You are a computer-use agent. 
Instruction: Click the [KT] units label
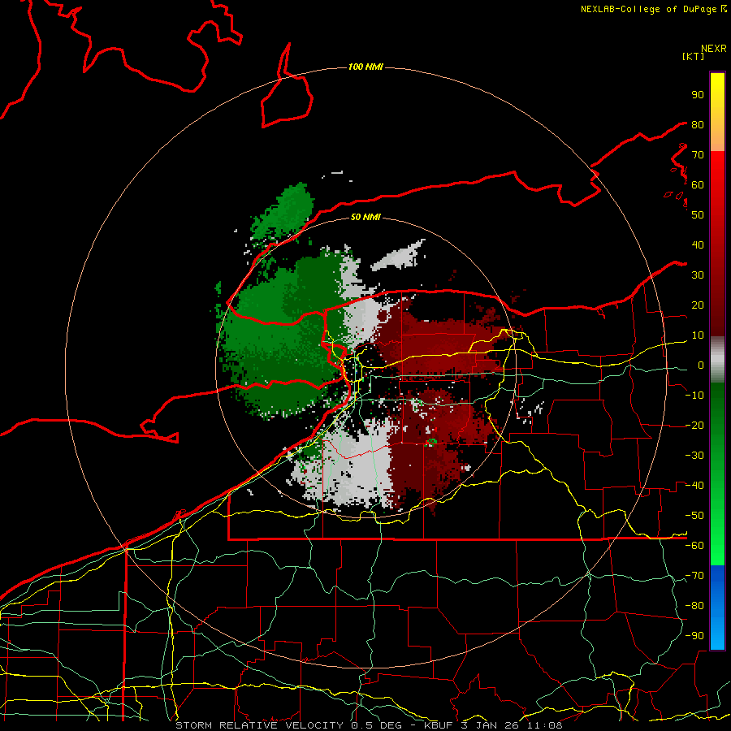pyautogui.click(x=694, y=56)
